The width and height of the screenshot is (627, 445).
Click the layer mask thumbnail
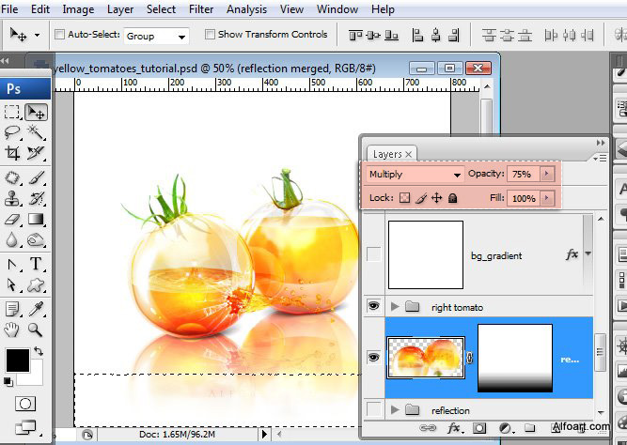514,358
